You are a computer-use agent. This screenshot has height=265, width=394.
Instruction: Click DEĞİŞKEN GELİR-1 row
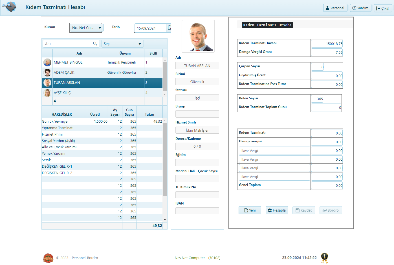(102, 167)
